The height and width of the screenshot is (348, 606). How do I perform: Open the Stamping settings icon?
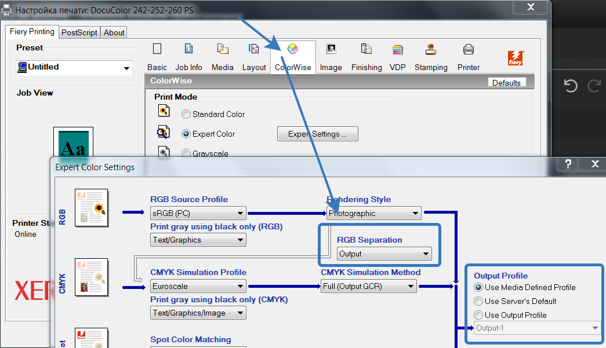[x=431, y=49]
